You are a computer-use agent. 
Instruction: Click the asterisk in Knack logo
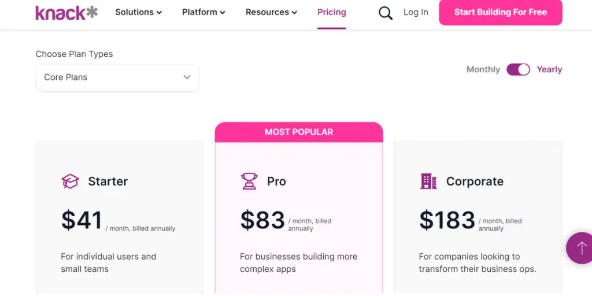[92, 12]
